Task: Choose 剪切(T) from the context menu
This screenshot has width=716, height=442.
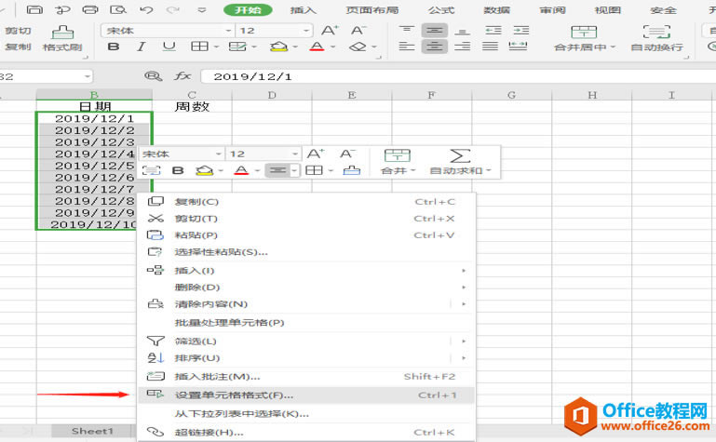Action: point(306,219)
